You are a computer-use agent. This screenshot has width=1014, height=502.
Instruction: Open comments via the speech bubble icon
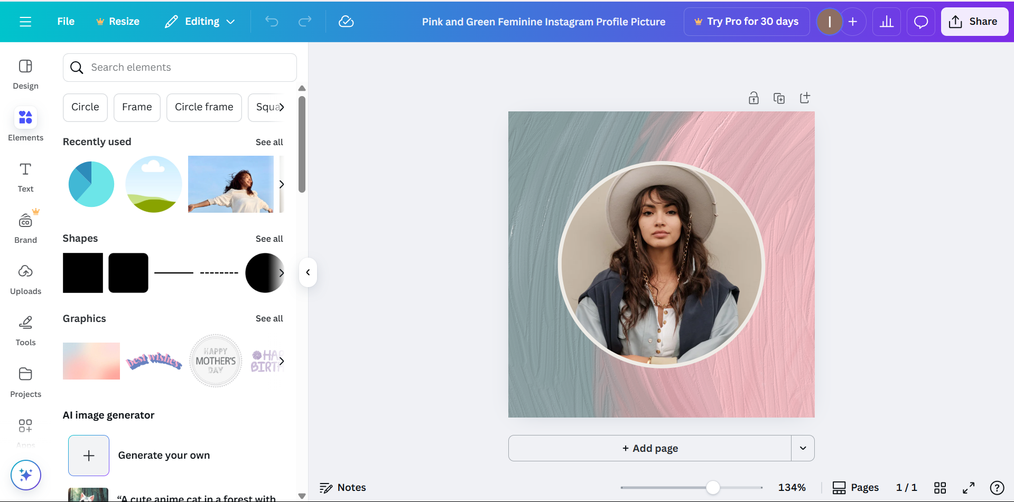click(920, 21)
